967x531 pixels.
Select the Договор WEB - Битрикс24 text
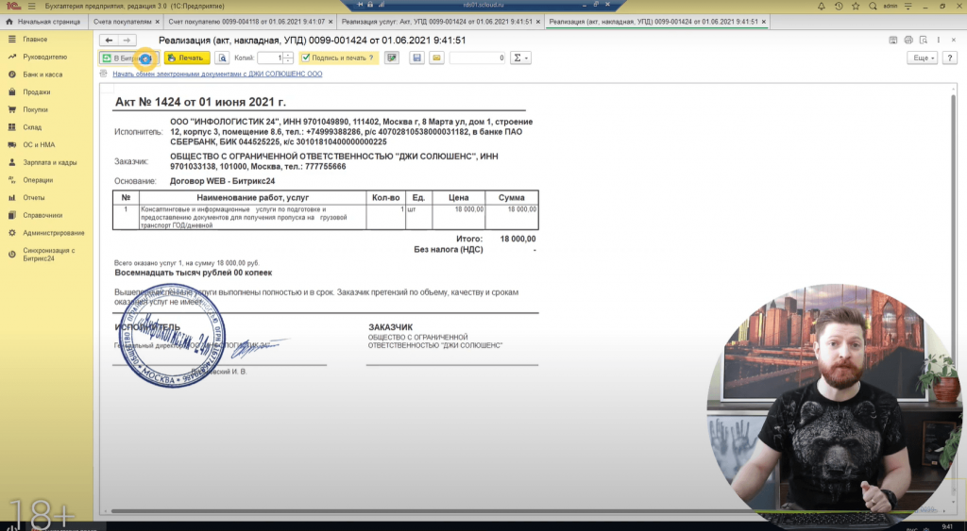click(222, 181)
